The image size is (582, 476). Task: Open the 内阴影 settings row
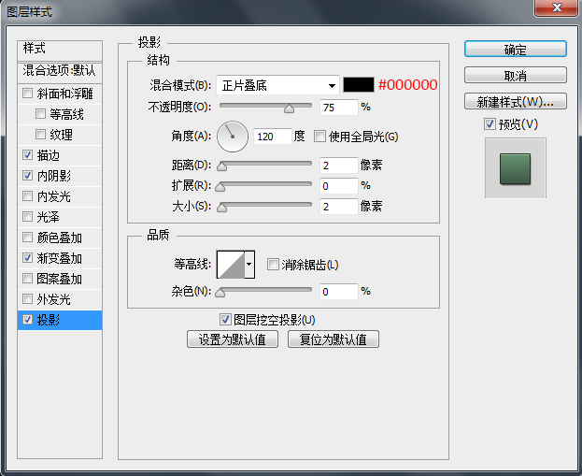[60, 176]
